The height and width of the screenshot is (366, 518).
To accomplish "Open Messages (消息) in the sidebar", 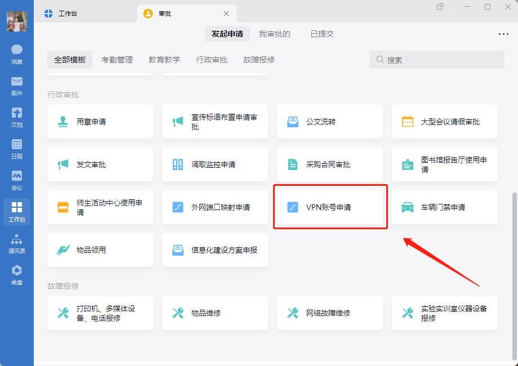I will pos(17,54).
